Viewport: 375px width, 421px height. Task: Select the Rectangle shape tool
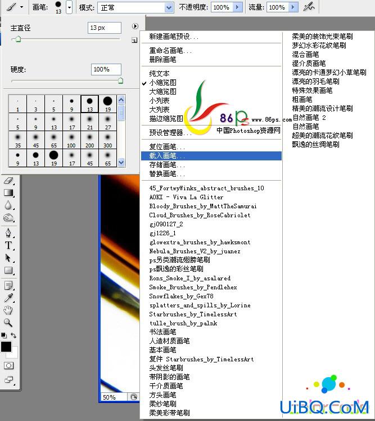pos(8,270)
